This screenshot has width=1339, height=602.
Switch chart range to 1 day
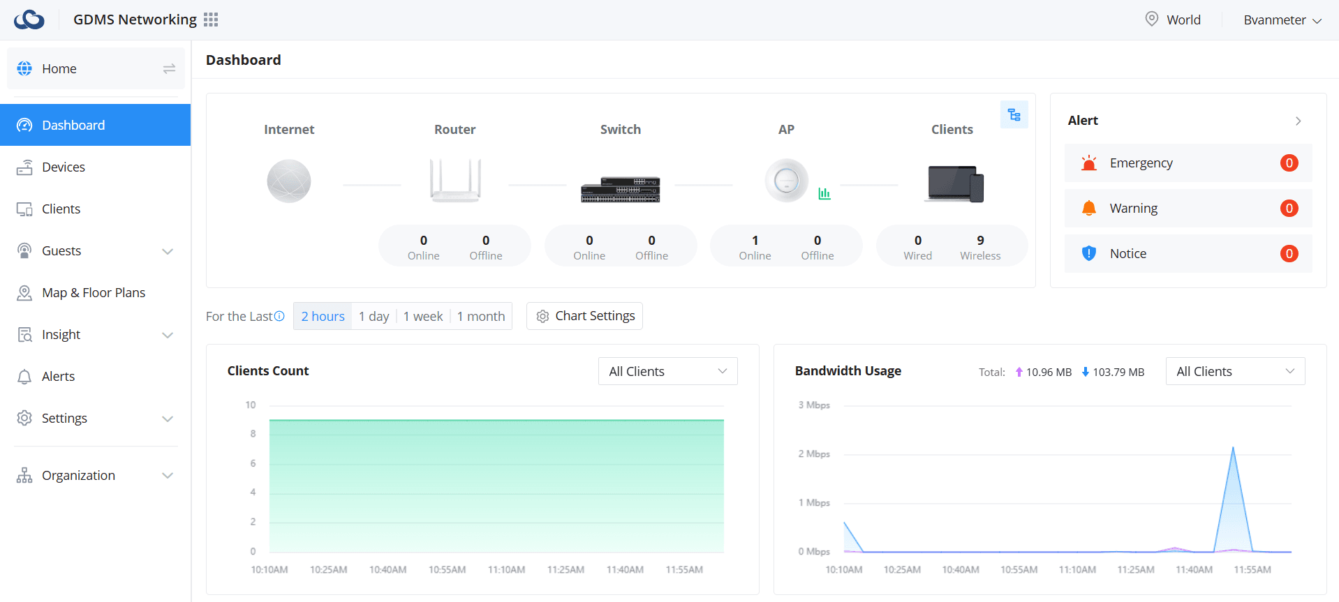click(374, 316)
